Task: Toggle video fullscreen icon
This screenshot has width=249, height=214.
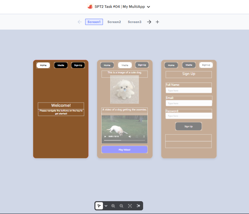Action: point(137,136)
